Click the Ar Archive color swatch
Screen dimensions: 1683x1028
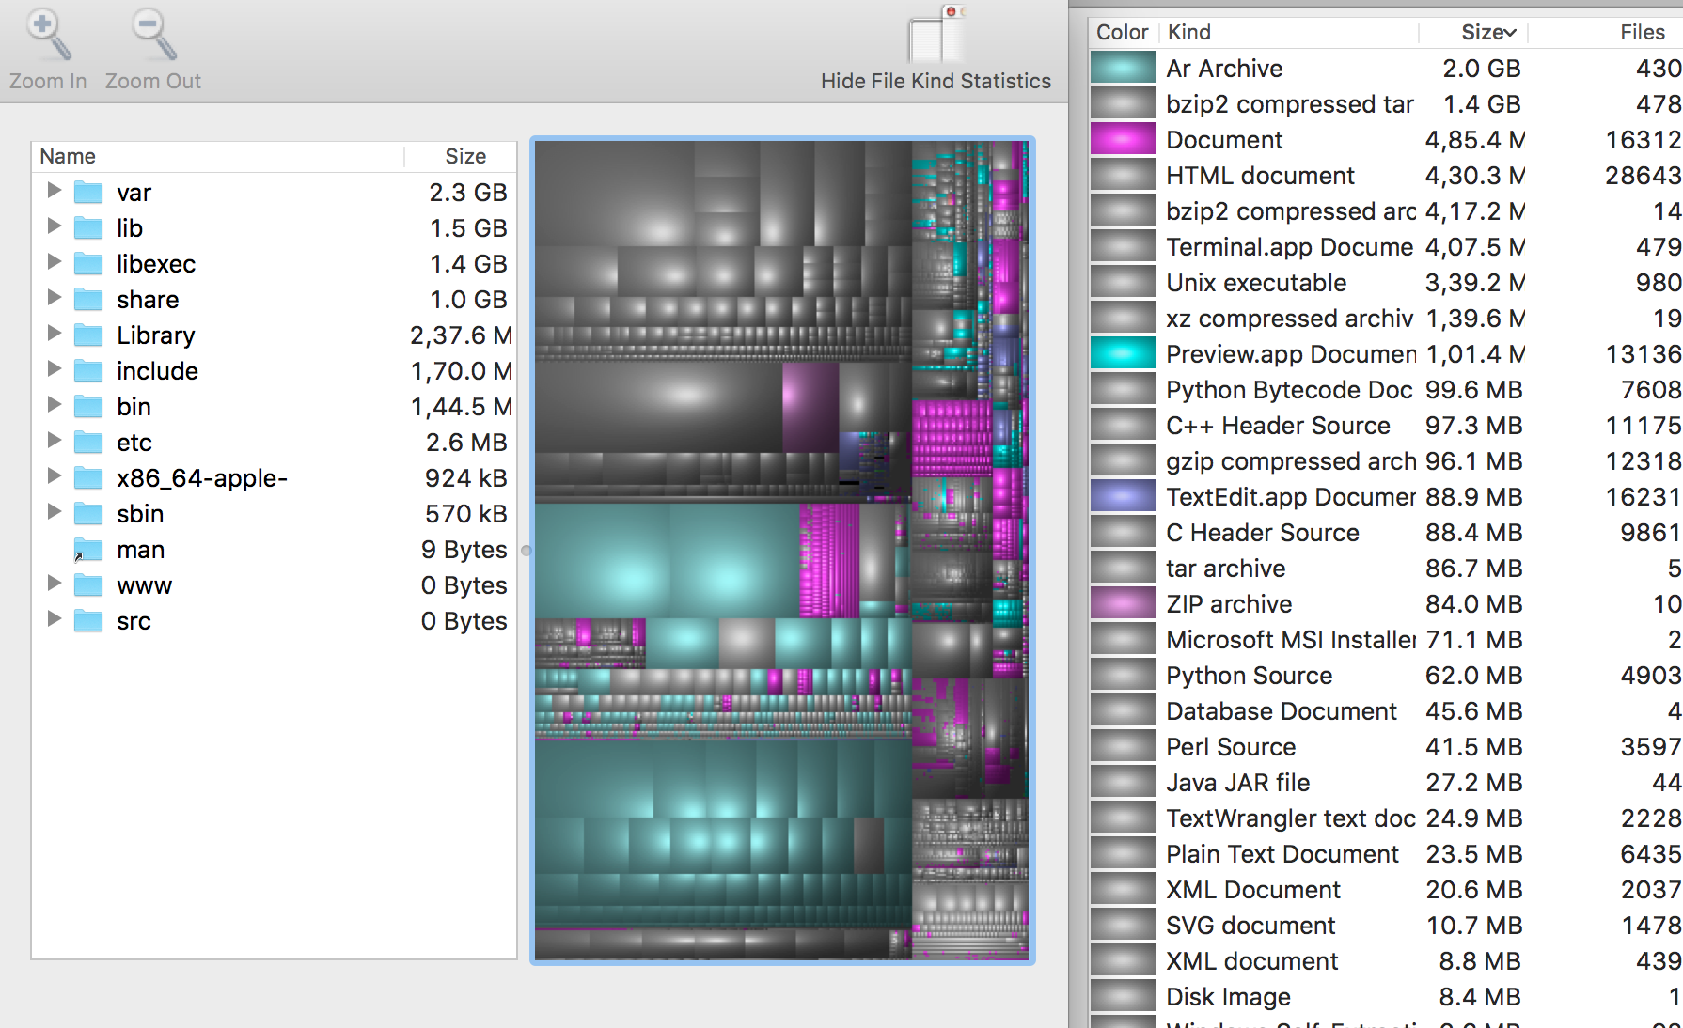1123,68
